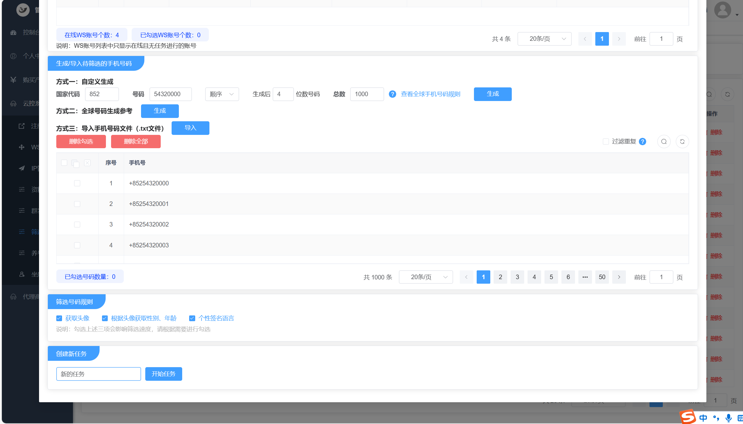The height and width of the screenshot is (424, 743).
Task: Click page 6 in the phone number pagination
Action: [x=568, y=277]
